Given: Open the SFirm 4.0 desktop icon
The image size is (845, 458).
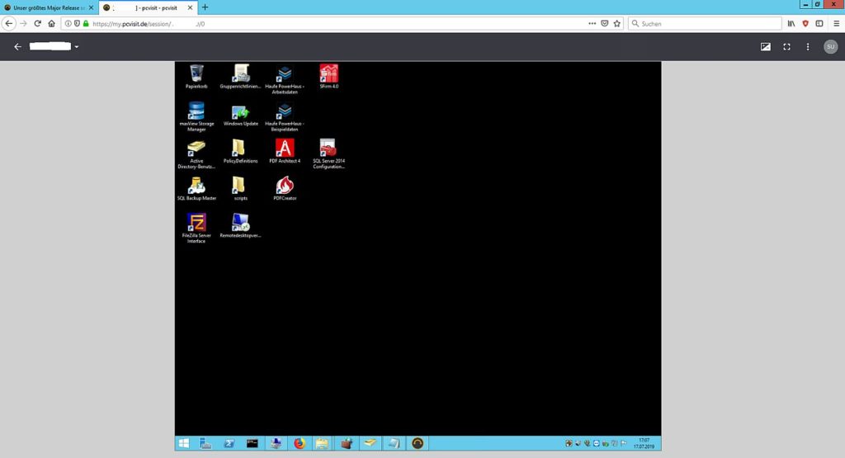Looking at the screenshot, I should (328, 73).
